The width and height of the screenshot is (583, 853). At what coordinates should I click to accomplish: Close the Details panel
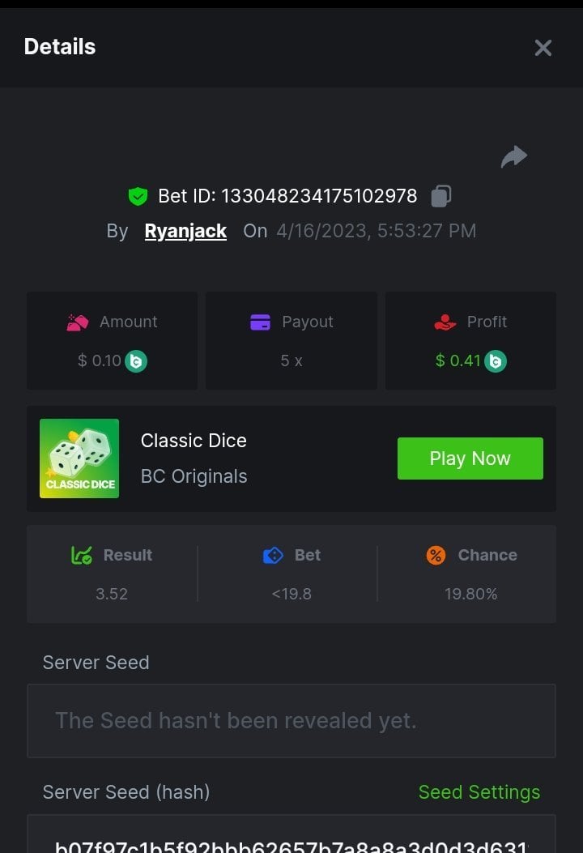pyautogui.click(x=543, y=48)
